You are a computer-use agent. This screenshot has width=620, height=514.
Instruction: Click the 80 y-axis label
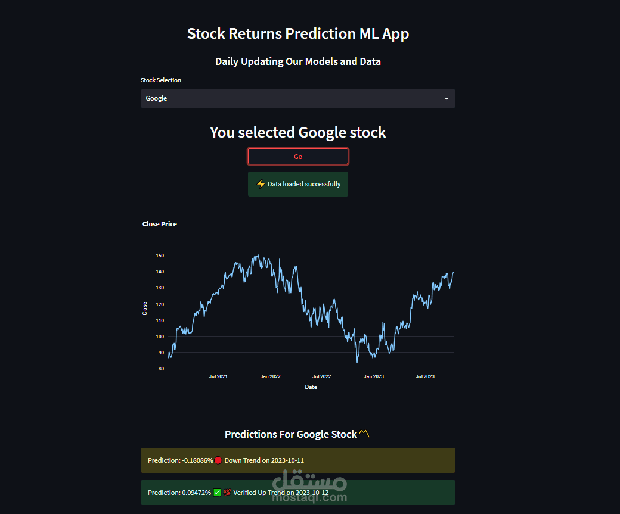161,369
